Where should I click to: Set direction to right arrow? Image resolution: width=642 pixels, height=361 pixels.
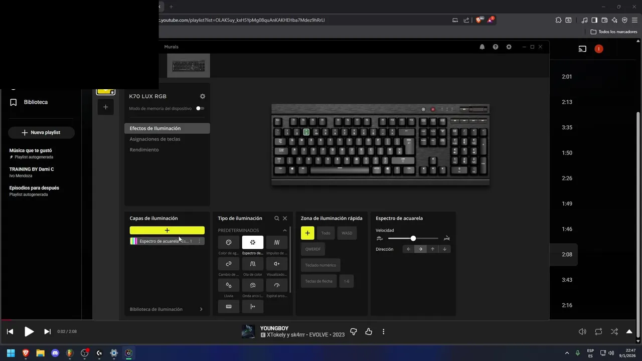tap(420, 249)
